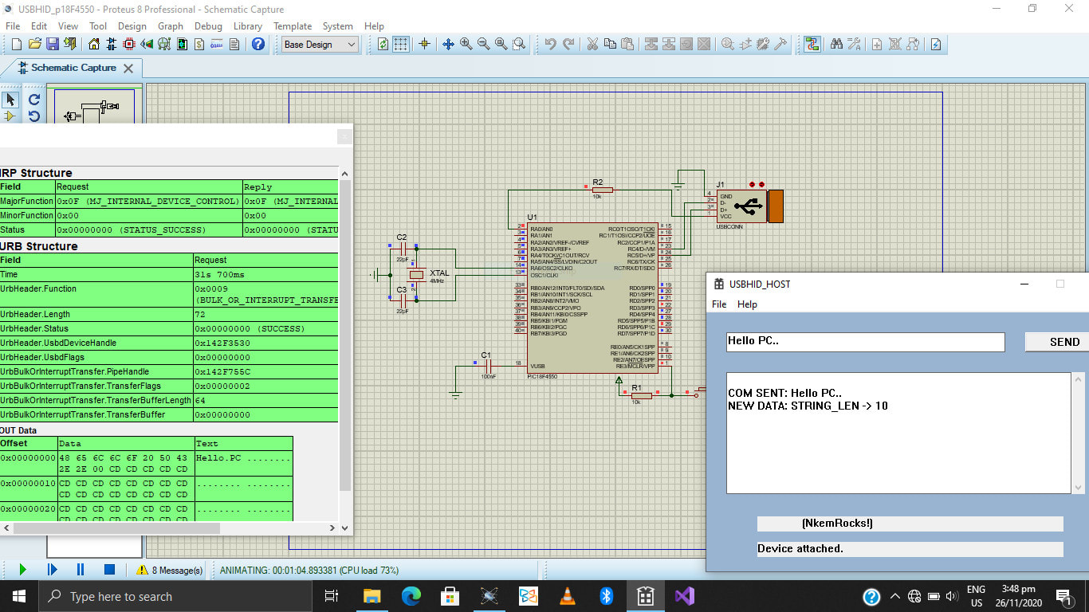Open the Graph menu
This screenshot has height=612, width=1089.
[171, 26]
